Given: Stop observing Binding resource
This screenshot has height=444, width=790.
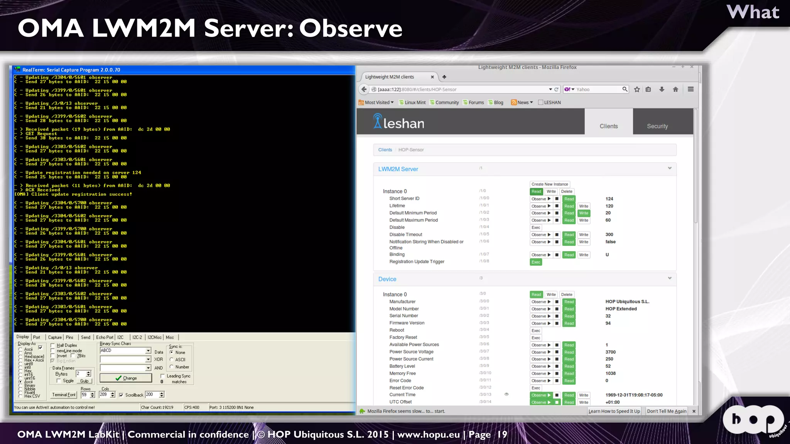Looking at the screenshot, I should click(557, 255).
